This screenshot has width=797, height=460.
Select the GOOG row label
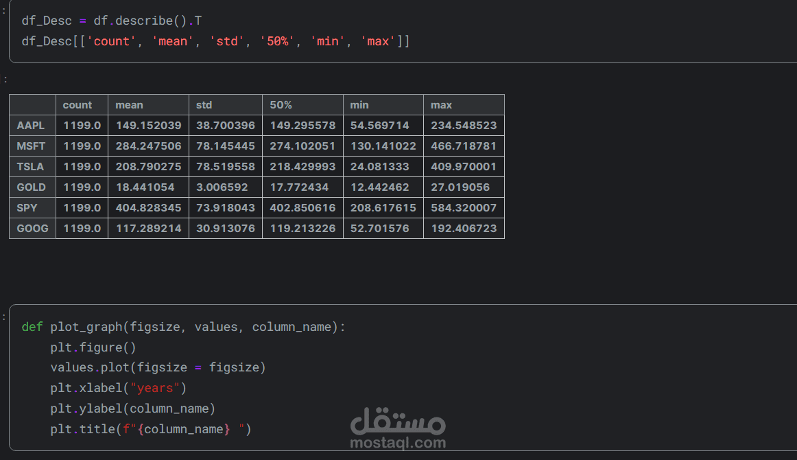(32, 229)
